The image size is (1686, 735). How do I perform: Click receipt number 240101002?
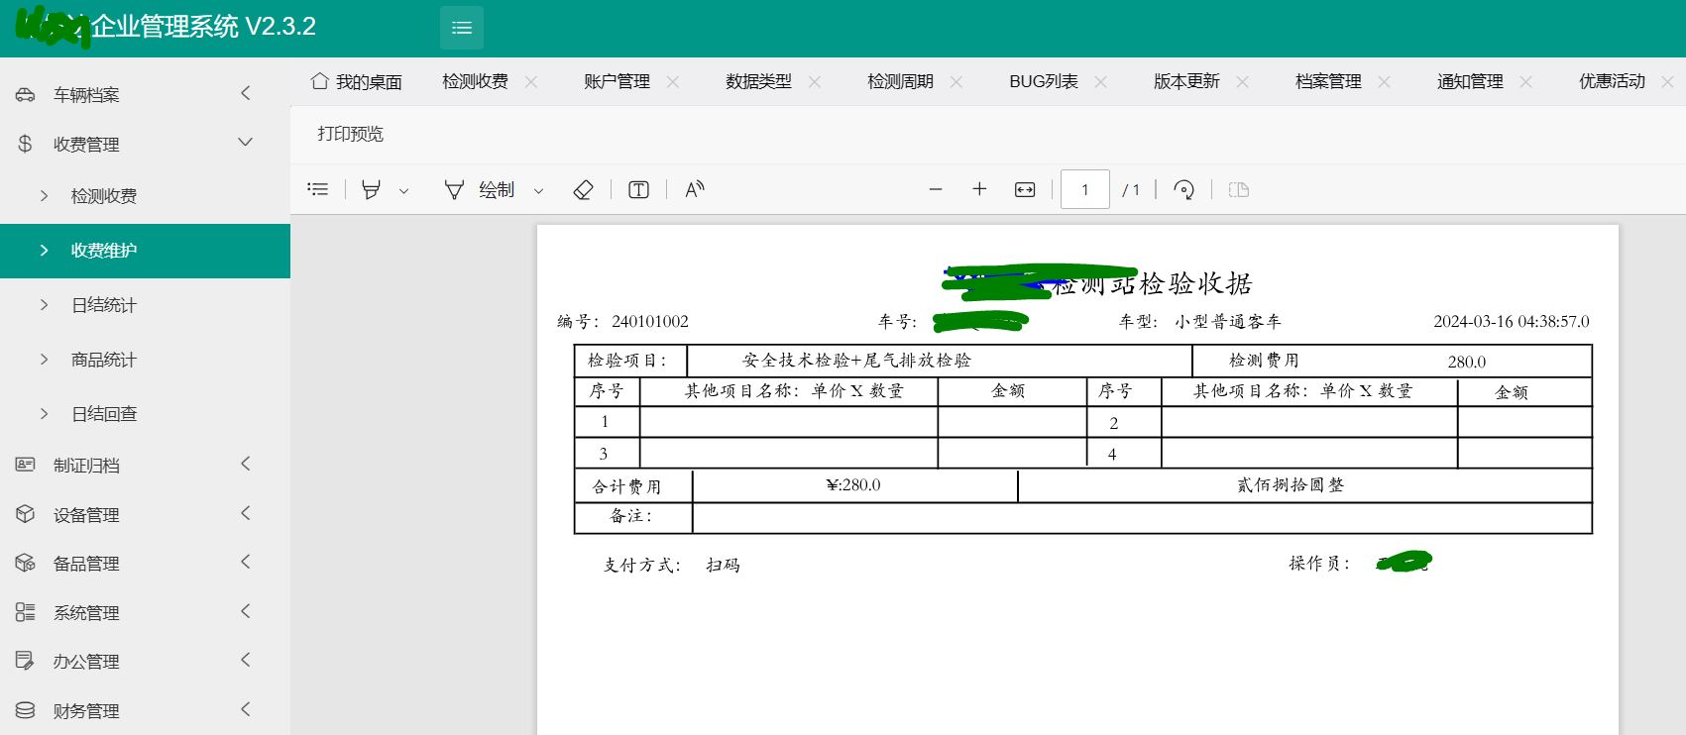650,321
